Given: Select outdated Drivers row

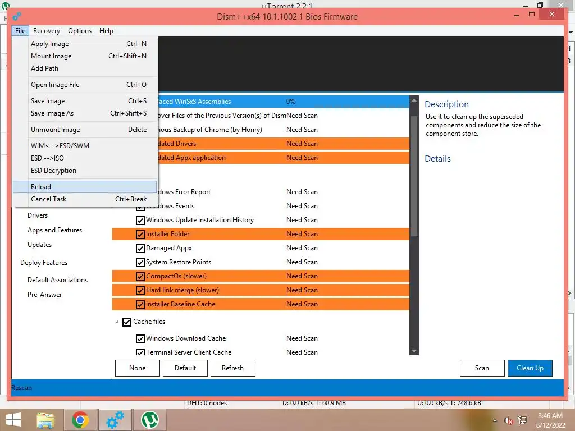Looking at the screenshot, I should pyautogui.click(x=284, y=144).
